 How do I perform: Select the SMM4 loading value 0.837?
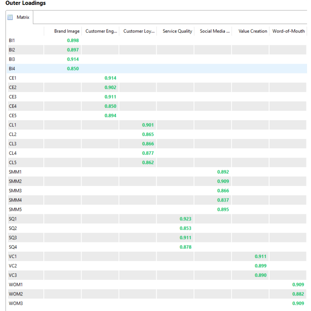[223, 200]
